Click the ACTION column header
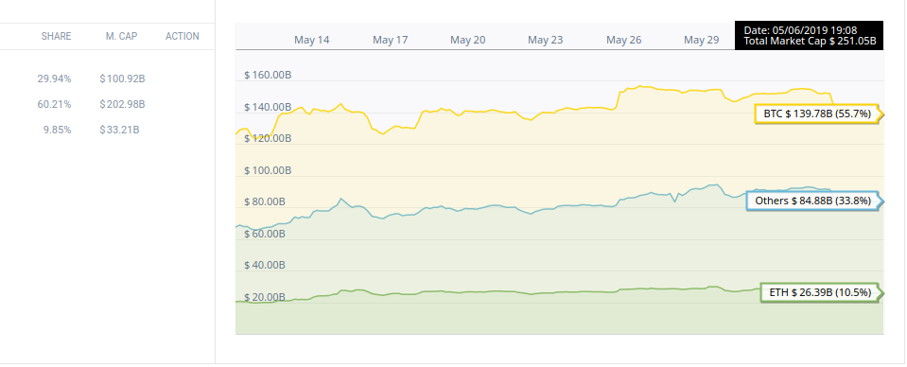Screen dimensions: 907x367 183,36
